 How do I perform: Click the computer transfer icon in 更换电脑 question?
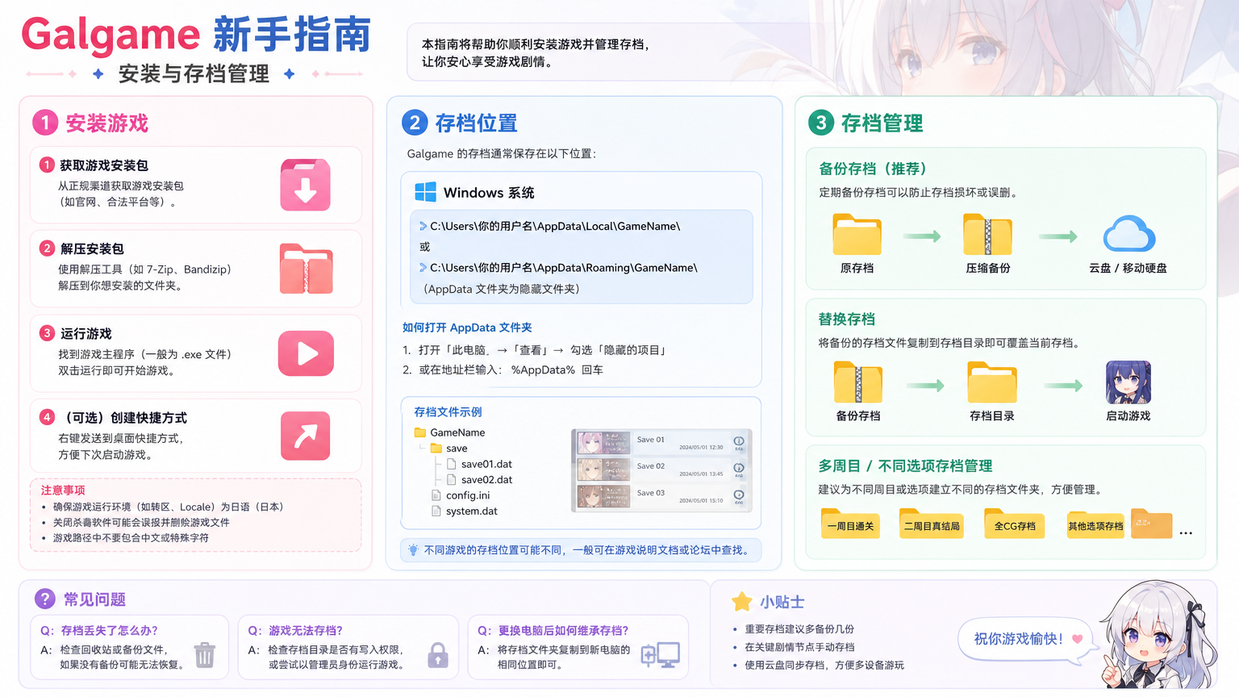[x=661, y=655]
